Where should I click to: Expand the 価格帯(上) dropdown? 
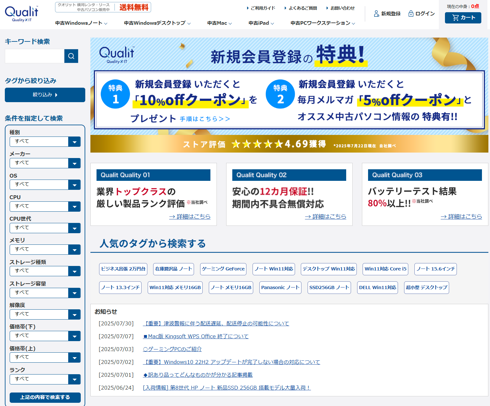click(45, 357)
